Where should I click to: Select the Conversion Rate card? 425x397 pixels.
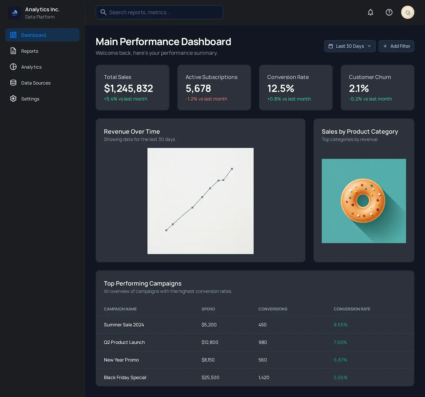coord(296,88)
